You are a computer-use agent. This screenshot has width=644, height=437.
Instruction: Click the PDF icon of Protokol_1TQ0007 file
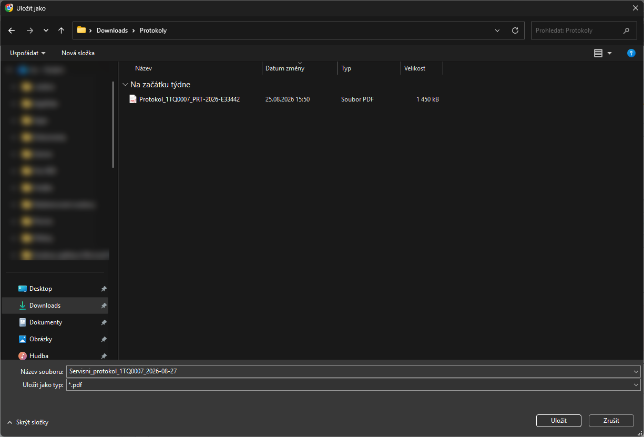coord(133,99)
